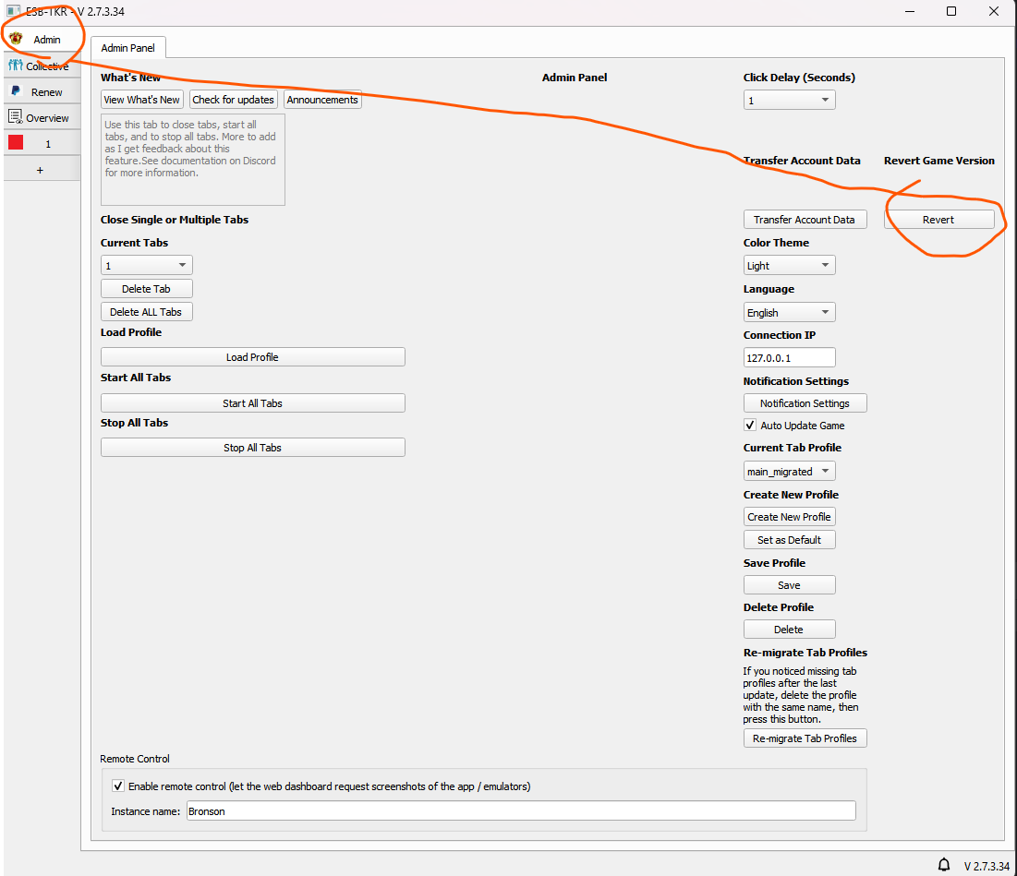Open Current Tab Profile dropdown
The image size is (1017, 876).
(789, 471)
